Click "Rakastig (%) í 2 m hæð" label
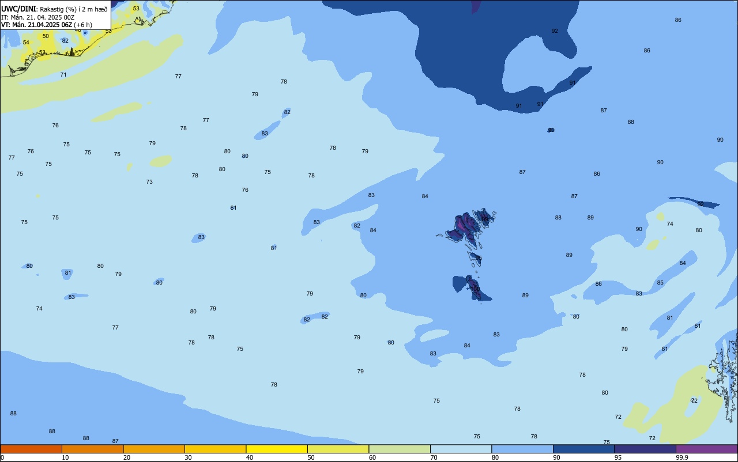Viewport: 738px width, 462px height. [74, 9]
